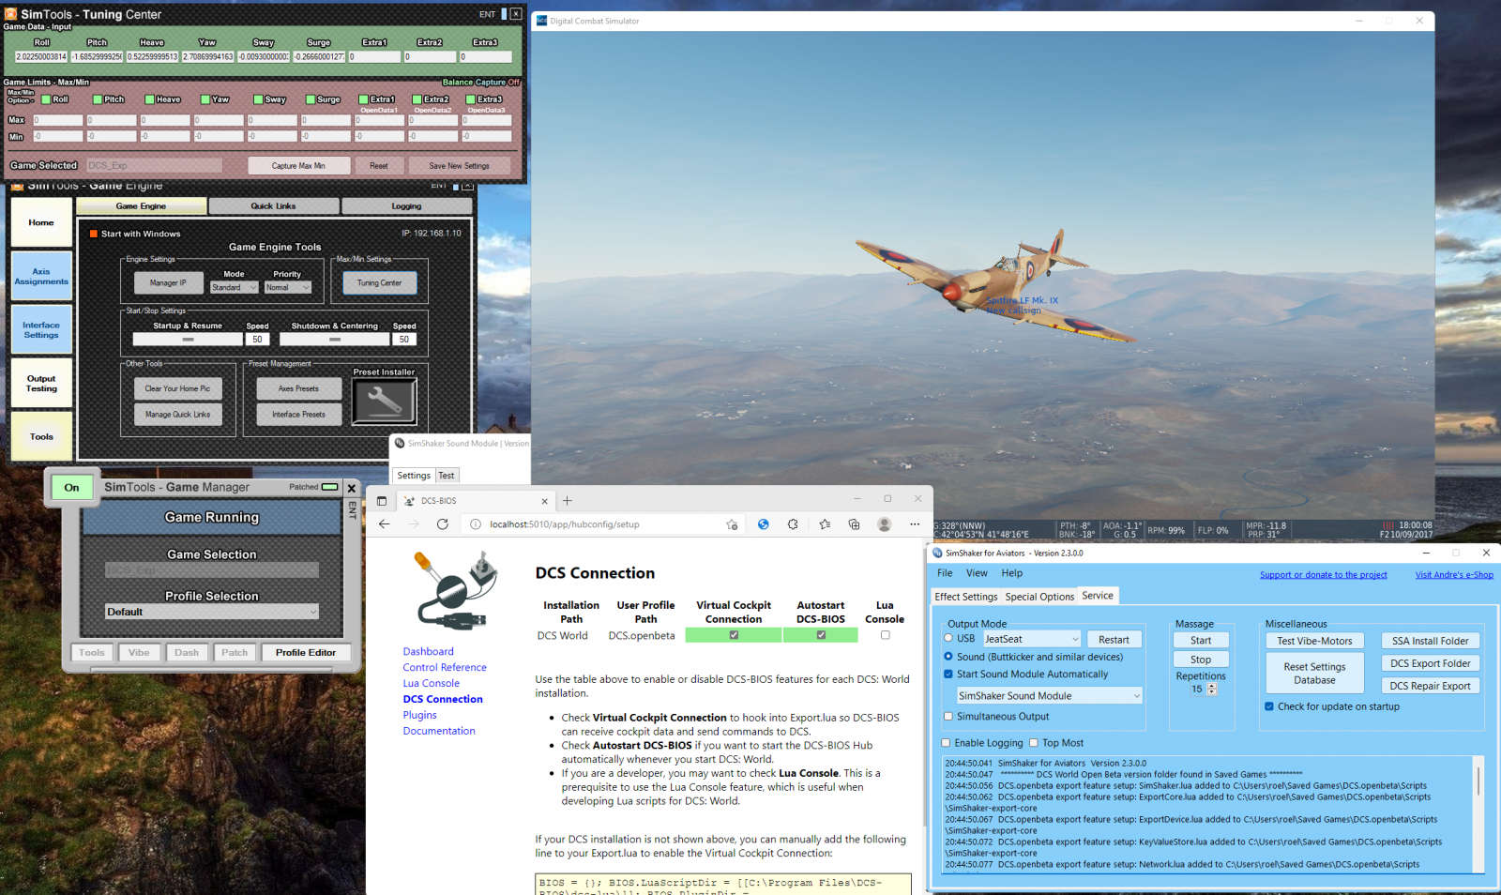1501x895 pixels.
Task: Click the Tuning Center button
Action: 379,282
